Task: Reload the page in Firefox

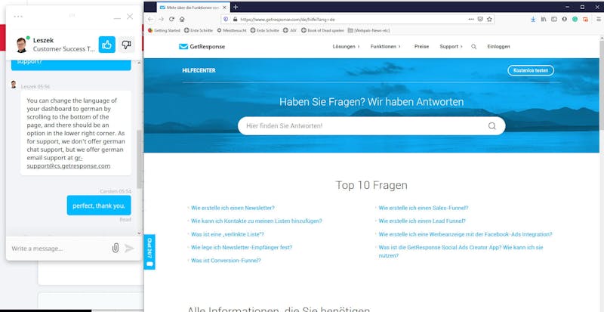Action: tap(172, 19)
